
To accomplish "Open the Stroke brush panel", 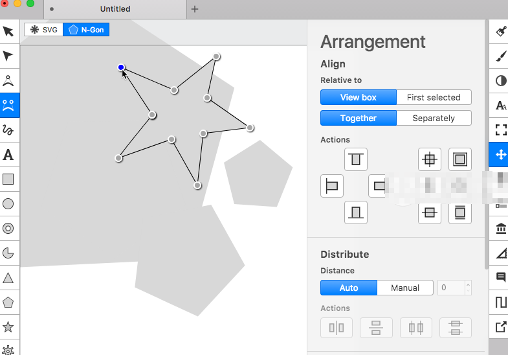I will pos(500,56).
